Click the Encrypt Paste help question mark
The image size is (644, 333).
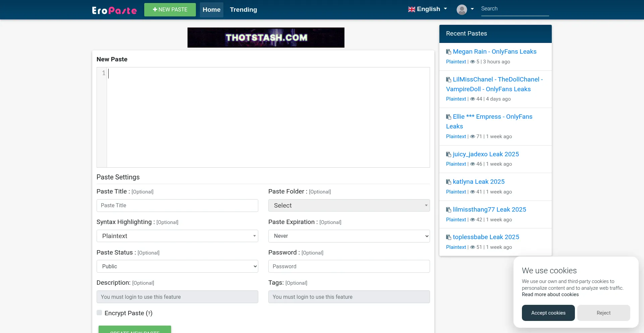point(149,313)
